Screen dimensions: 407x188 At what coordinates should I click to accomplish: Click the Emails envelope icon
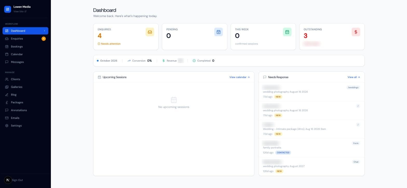click(x=7, y=118)
